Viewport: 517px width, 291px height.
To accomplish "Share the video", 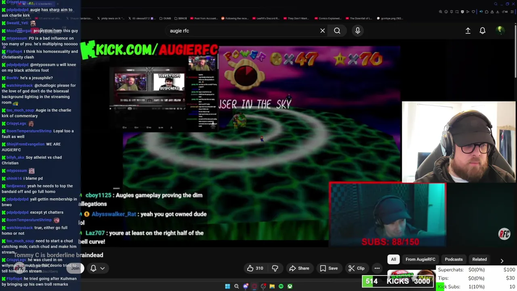I will tap(299, 268).
